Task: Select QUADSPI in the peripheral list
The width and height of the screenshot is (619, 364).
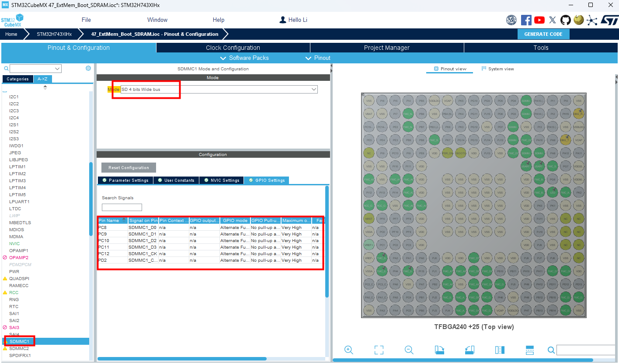Action: pyautogui.click(x=19, y=278)
